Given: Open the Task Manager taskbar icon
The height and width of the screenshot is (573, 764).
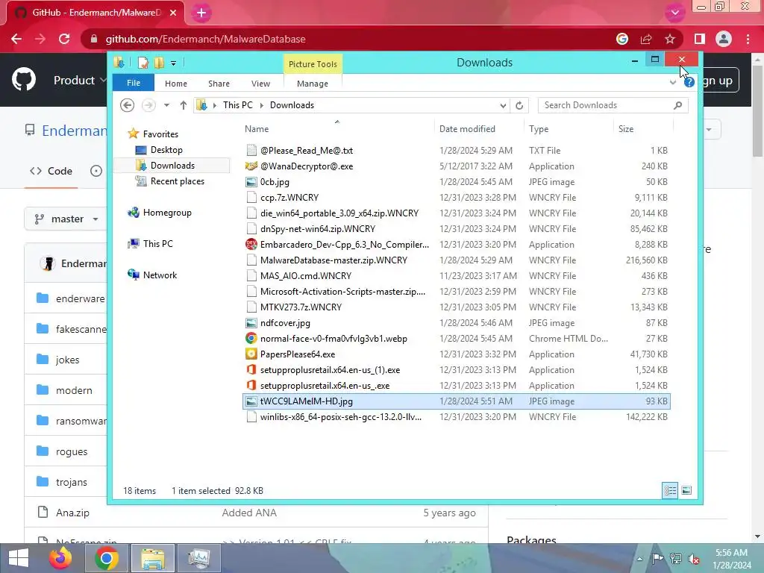Looking at the screenshot, I should point(199,558).
